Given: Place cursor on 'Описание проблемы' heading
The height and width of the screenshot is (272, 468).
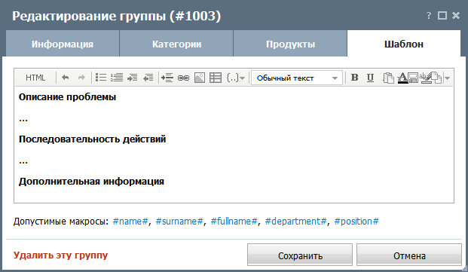Looking at the screenshot, I should (x=68, y=97).
